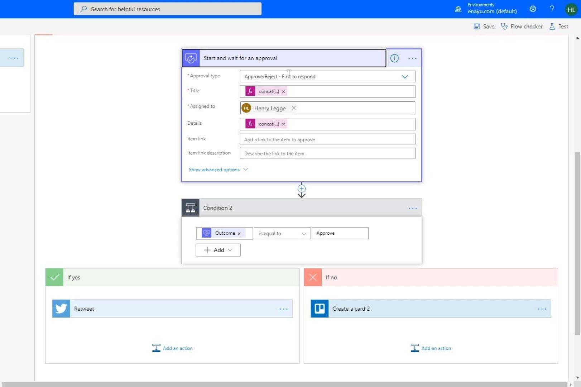The image size is (581, 387).
Task: Open the HL account avatar
Action: tap(571, 9)
